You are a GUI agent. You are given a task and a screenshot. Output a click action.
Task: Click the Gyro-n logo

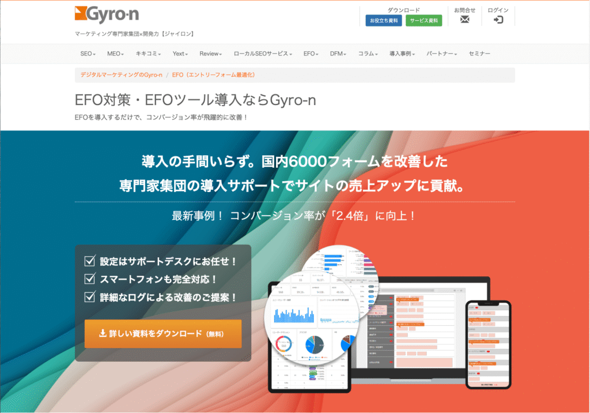point(107,14)
